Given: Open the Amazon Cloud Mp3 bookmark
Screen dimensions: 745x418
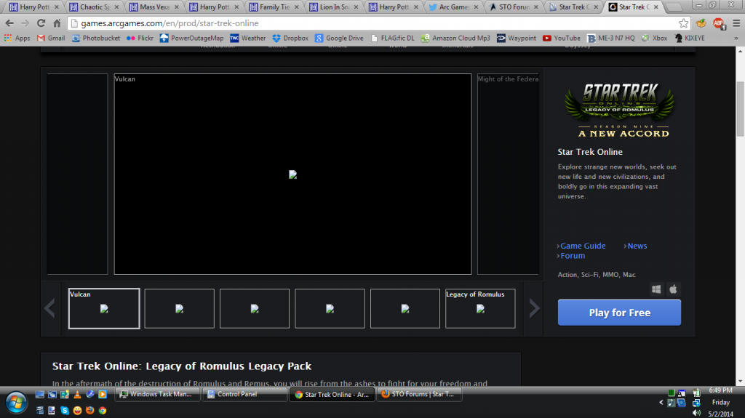Looking at the screenshot, I should [455, 38].
